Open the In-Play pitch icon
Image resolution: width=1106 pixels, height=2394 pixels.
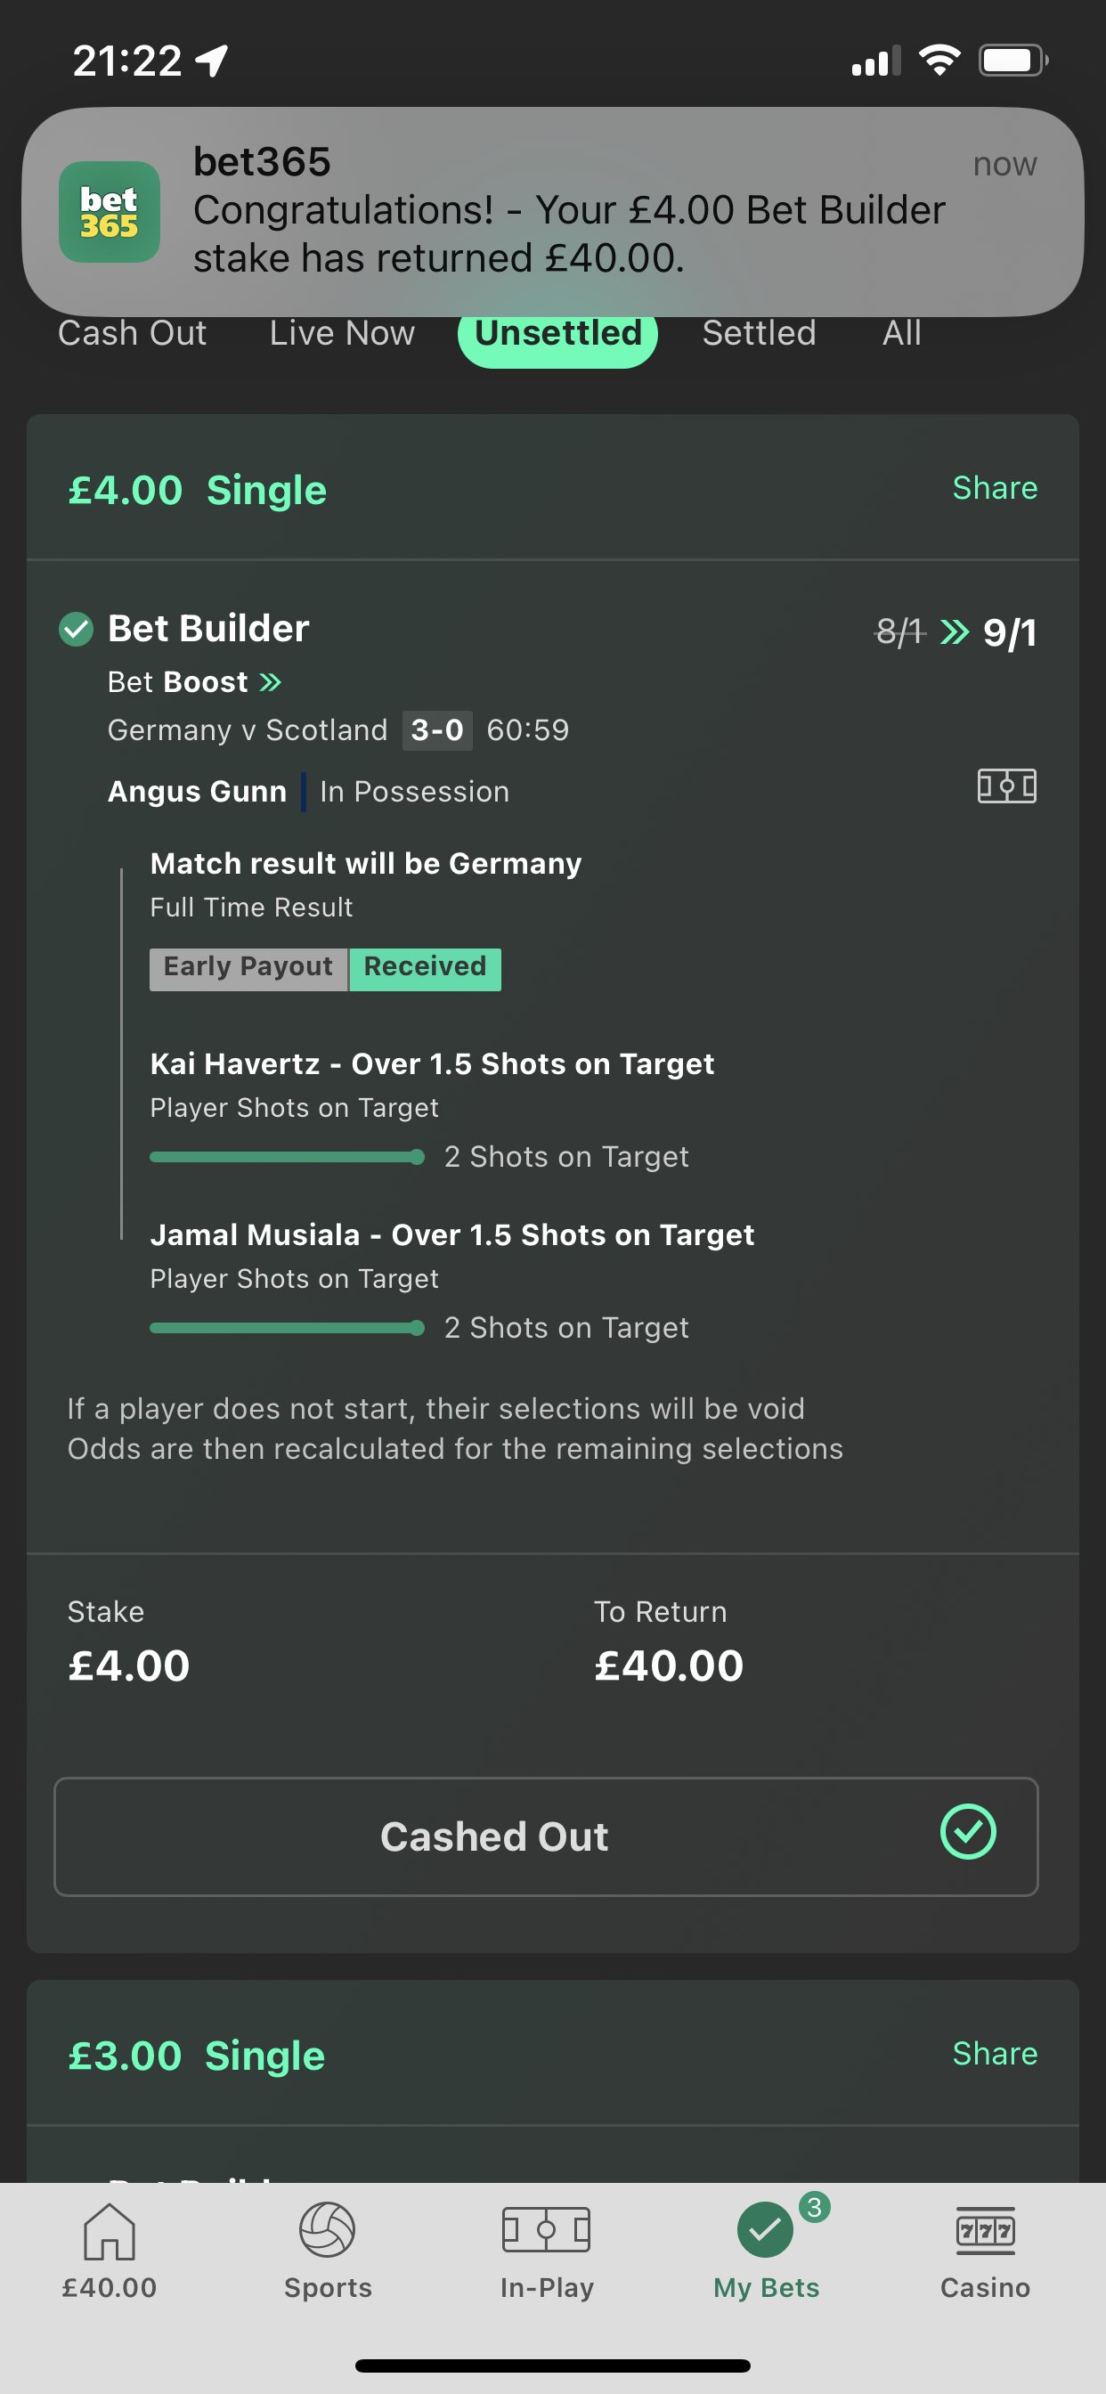coord(547,2229)
